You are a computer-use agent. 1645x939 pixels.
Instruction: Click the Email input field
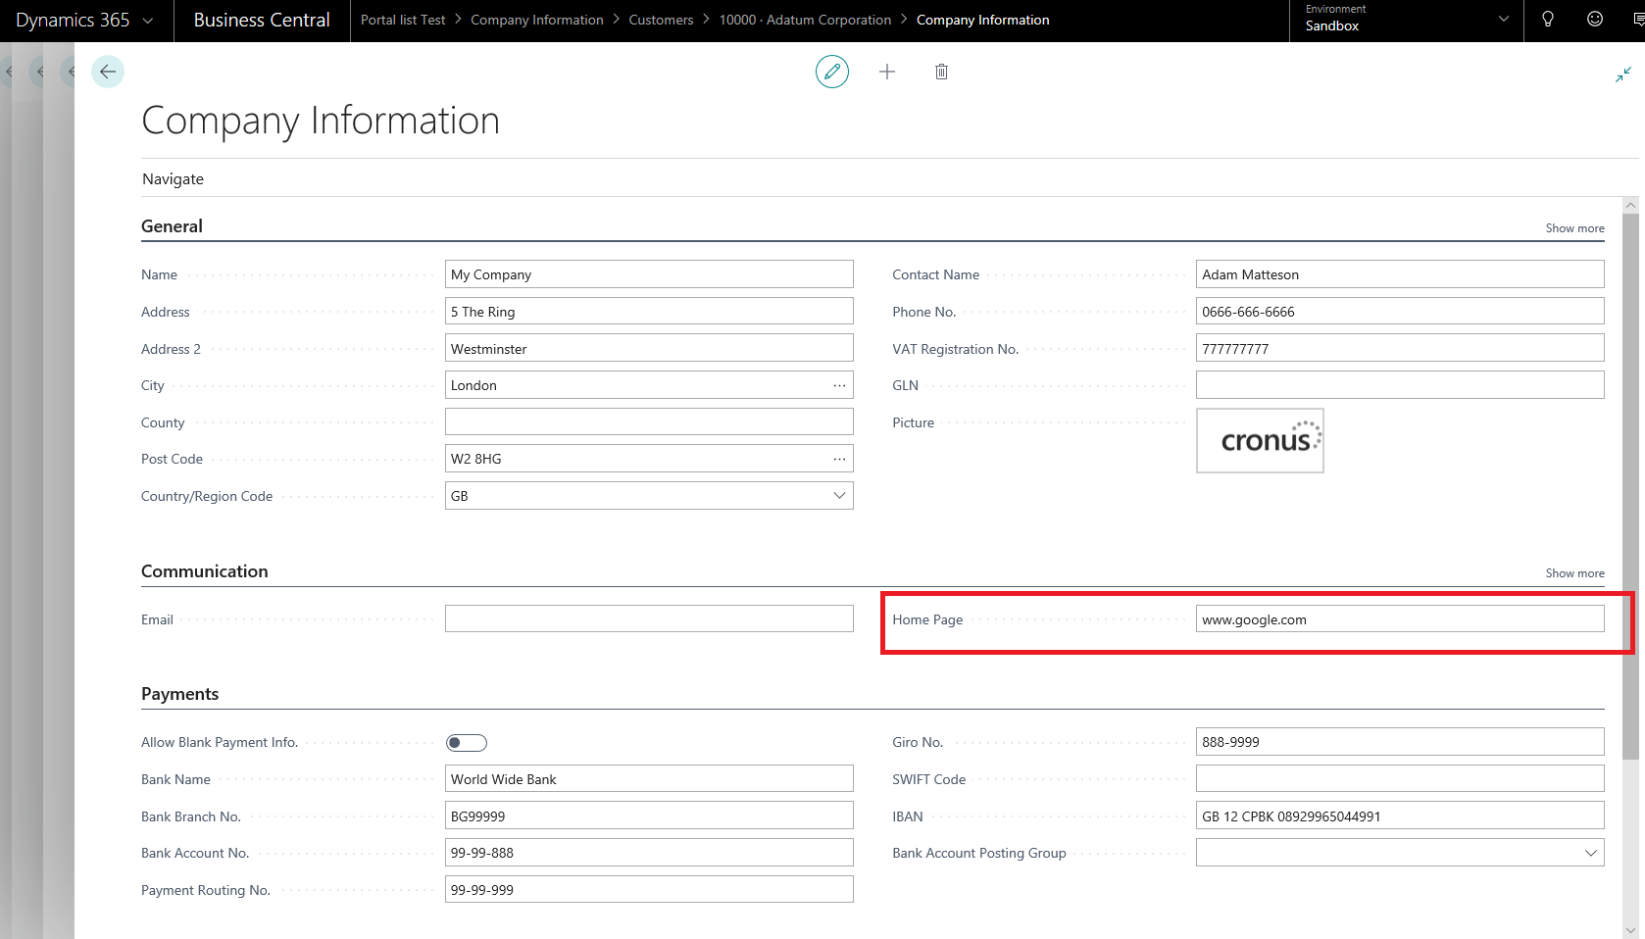(x=649, y=618)
